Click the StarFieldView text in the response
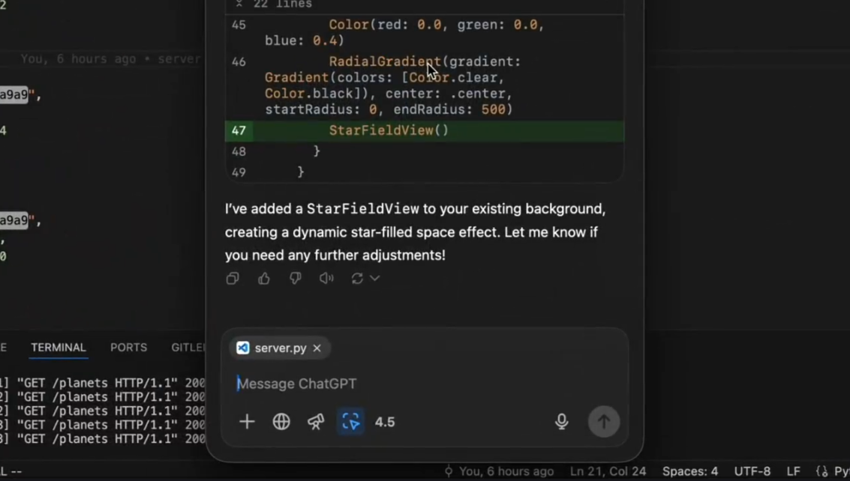The height and width of the screenshot is (481, 850). (362, 209)
